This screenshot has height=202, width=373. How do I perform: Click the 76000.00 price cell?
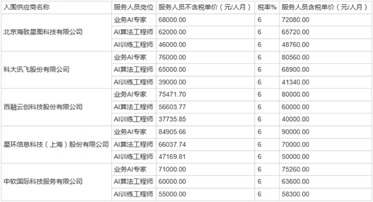tap(206, 57)
